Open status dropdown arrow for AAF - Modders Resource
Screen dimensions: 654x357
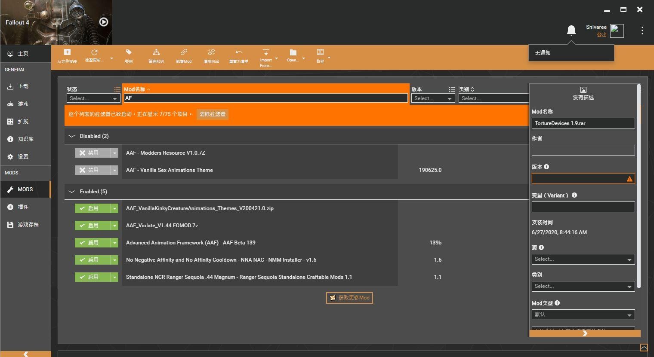click(114, 153)
